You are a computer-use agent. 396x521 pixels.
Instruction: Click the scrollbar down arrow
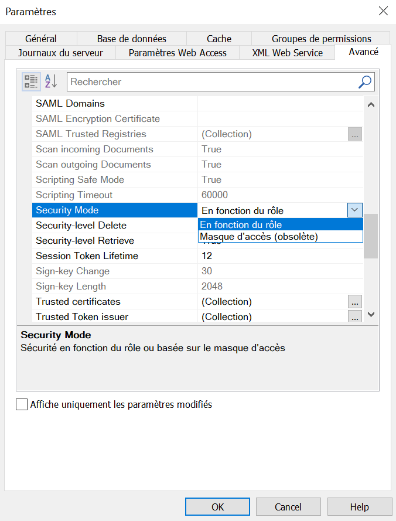(371, 314)
